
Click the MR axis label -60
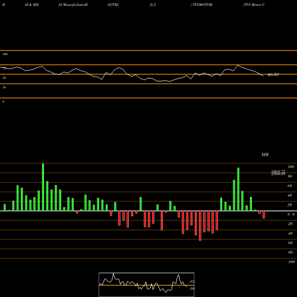(290, 243)
